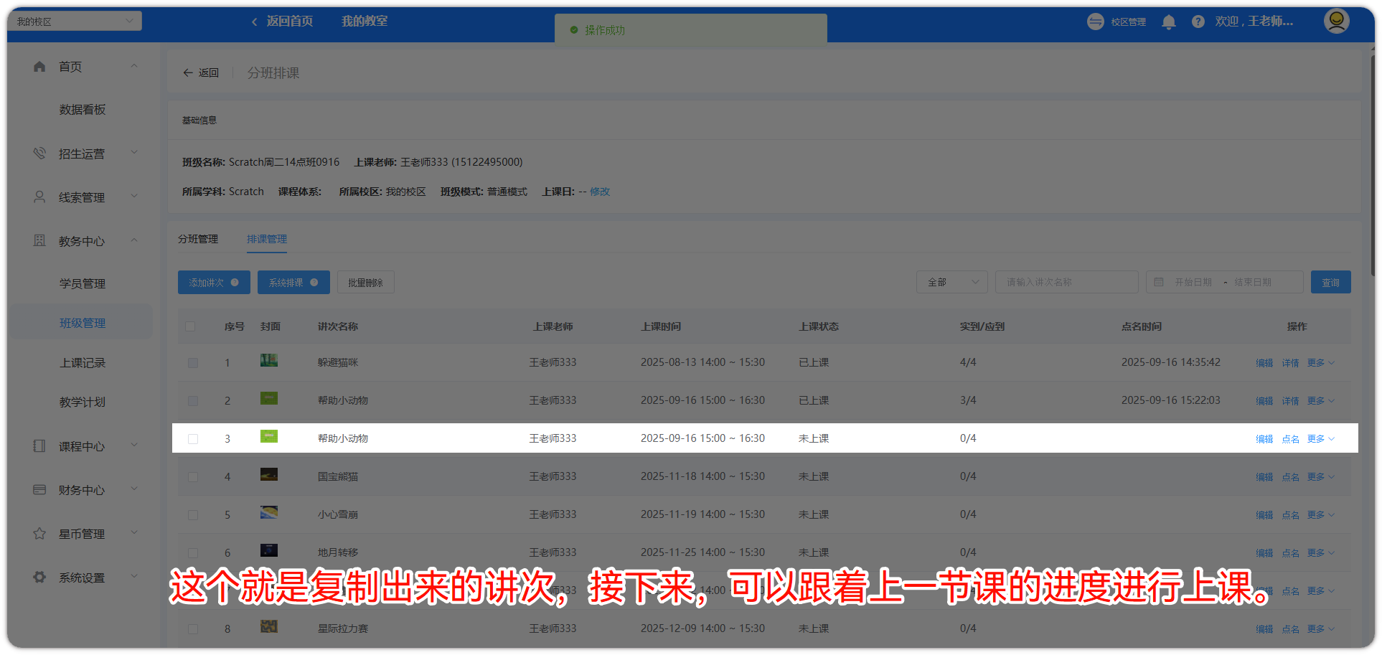Check the box for row 3 帮助小动物
Viewport: 1382px width, 655px height.
tap(193, 439)
